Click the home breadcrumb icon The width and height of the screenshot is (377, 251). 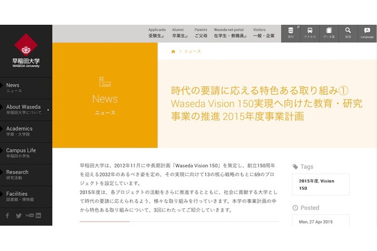[173, 51]
